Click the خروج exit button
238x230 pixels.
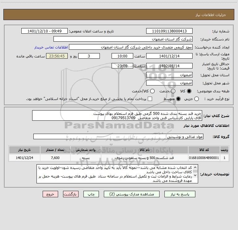(50, 194)
